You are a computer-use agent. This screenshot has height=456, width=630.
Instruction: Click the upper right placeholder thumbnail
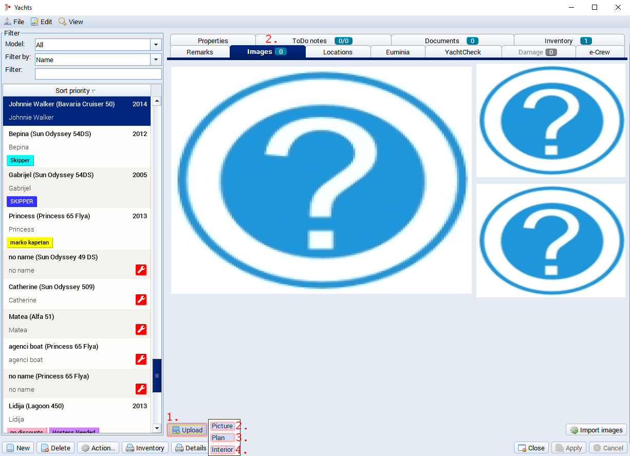click(x=551, y=121)
